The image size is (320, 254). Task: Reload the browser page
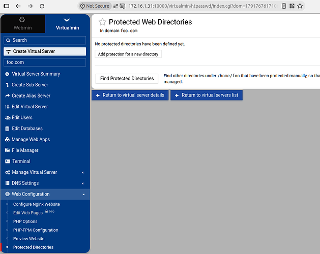[x=42, y=6]
